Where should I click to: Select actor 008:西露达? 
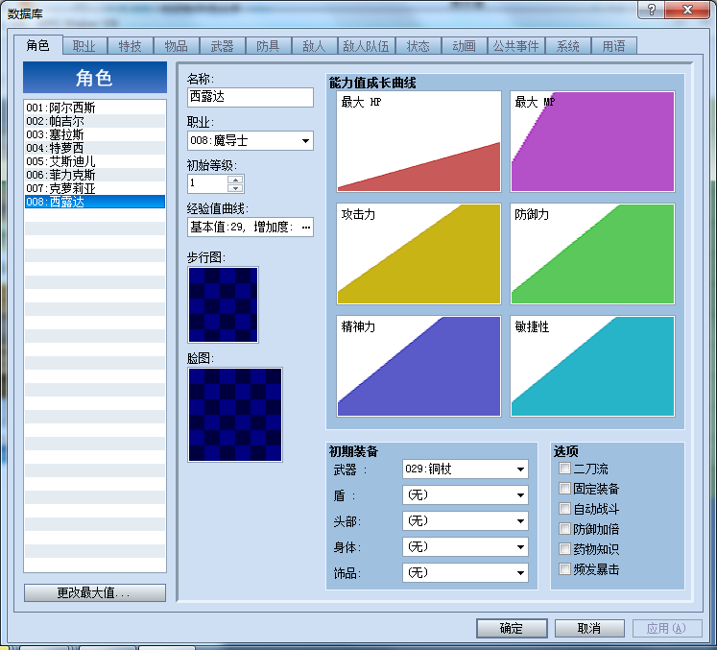pos(95,202)
